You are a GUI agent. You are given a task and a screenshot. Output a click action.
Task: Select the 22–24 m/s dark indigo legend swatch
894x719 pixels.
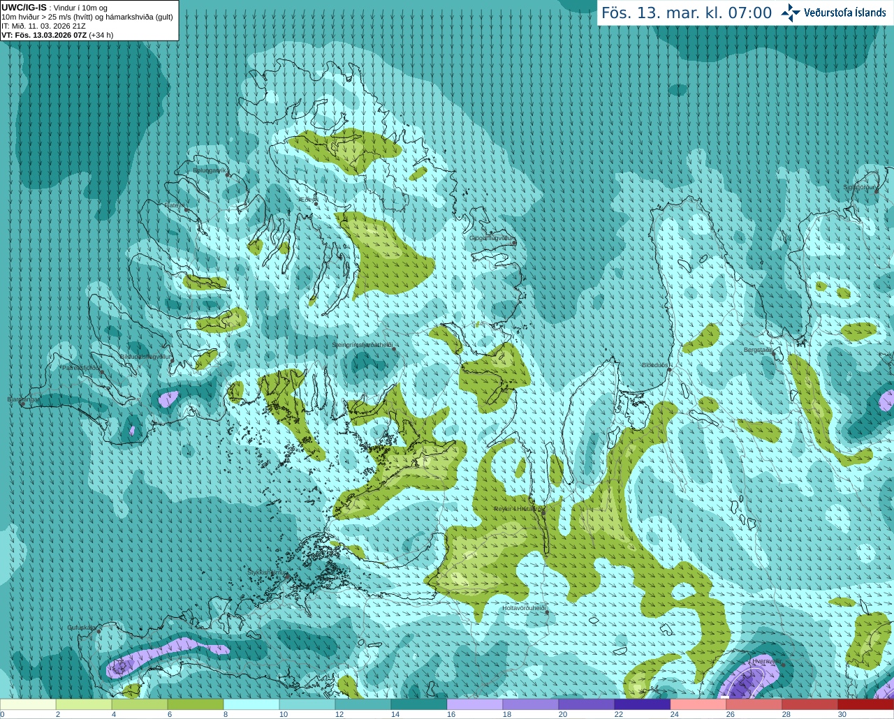643,704
